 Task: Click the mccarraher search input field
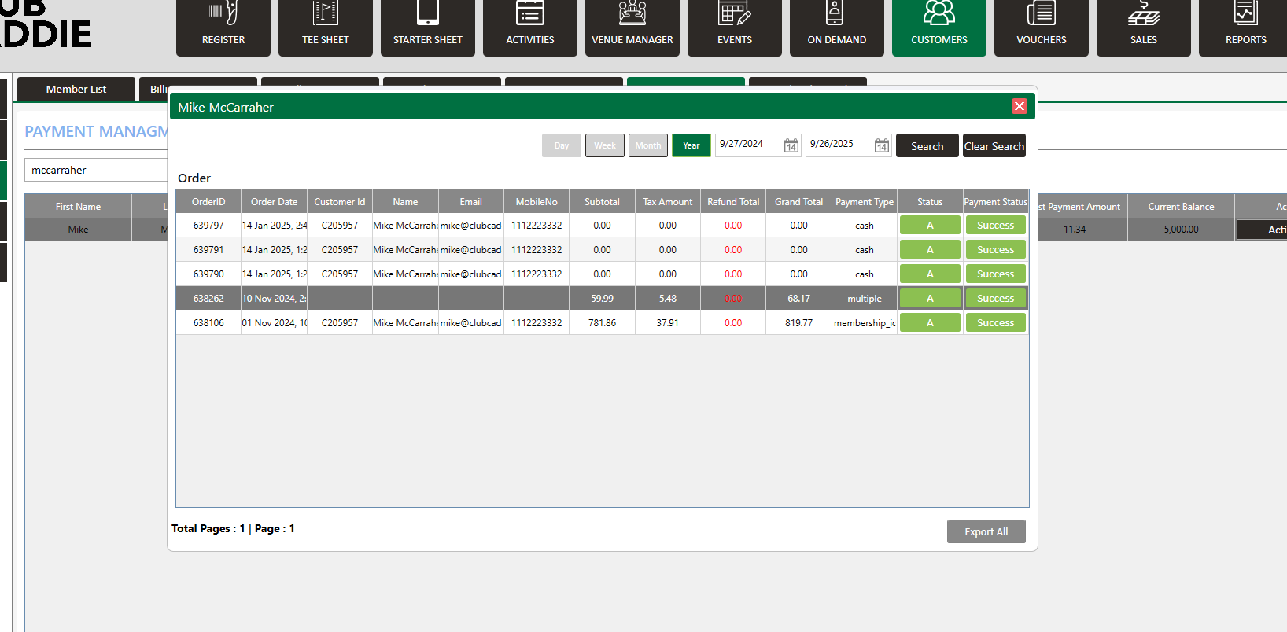(x=94, y=170)
